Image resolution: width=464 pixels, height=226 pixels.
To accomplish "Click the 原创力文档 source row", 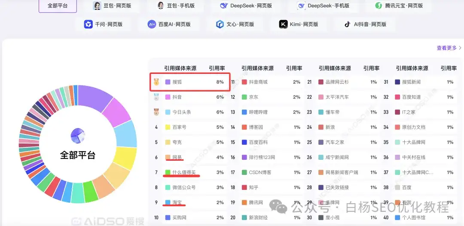I will click(x=420, y=127).
